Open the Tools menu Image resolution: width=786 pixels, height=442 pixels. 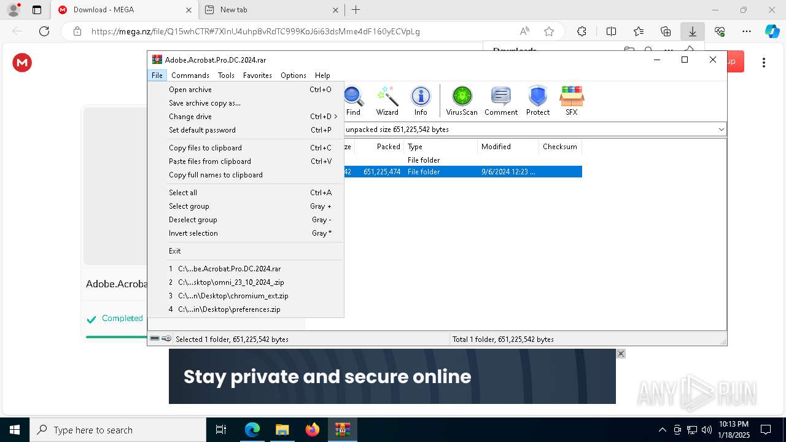click(x=226, y=76)
